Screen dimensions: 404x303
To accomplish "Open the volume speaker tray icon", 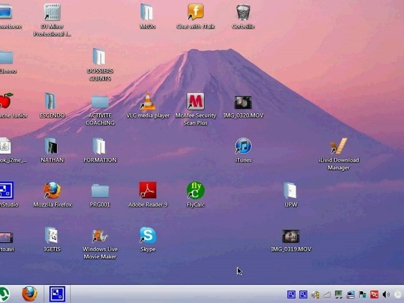I will 386,294.
